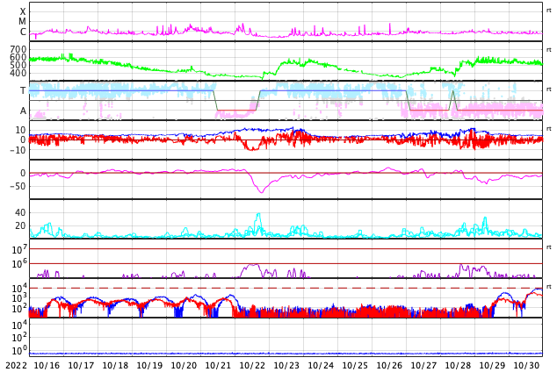Click the 600 axis label in green-trace panel

pos(18,57)
